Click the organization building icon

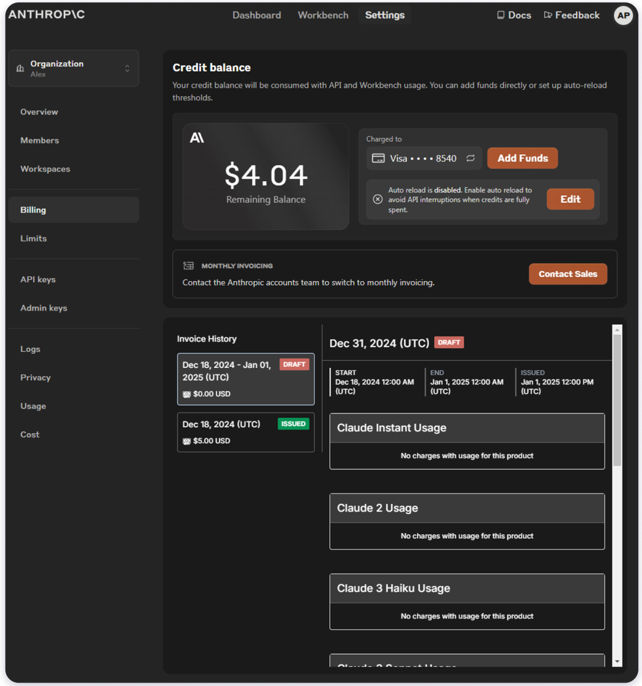click(x=20, y=68)
